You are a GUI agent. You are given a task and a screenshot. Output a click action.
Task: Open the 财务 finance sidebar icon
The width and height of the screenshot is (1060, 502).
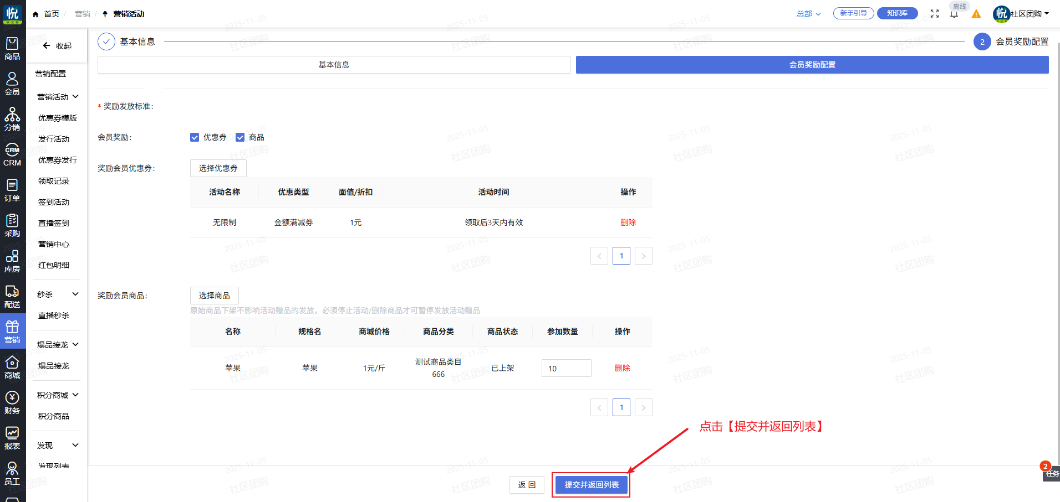click(x=12, y=403)
